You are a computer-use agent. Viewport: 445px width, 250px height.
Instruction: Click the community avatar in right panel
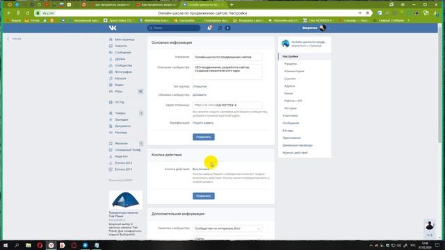pos(285,44)
